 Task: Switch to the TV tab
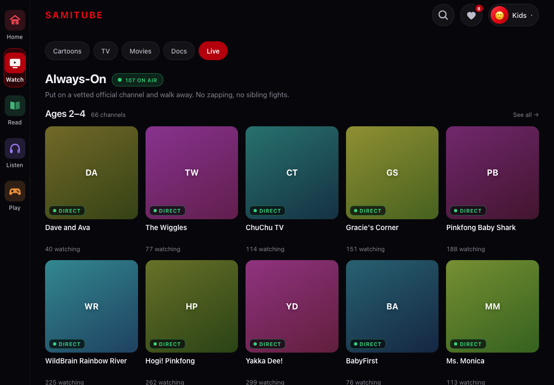tap(105, 51)
